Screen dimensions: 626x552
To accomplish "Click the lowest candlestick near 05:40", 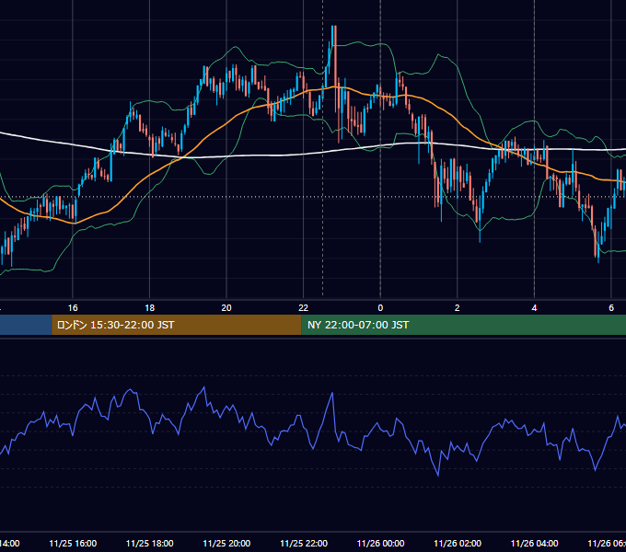I will pos(598,246).
